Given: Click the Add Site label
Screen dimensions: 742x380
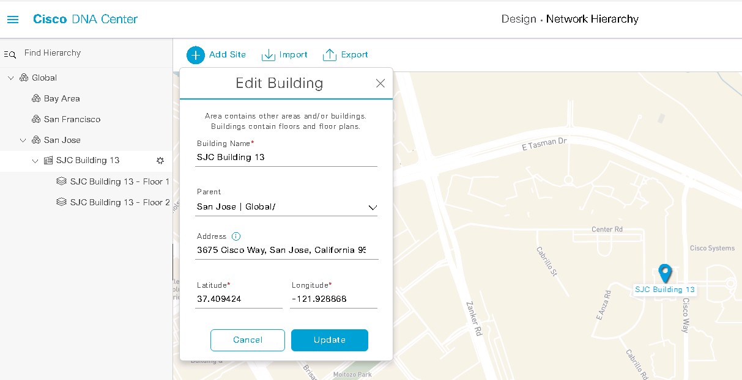Looking at the screenshot, I should pyautogui.click(x=228, y=54).
